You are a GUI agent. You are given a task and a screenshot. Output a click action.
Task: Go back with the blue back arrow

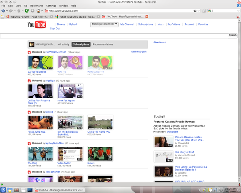(x=3, y=11)
